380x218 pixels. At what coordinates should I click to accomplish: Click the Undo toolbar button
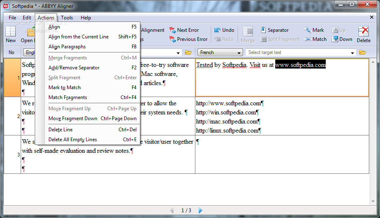point(224,30)
